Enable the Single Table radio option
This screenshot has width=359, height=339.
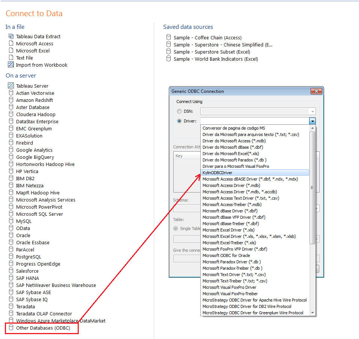(x=175, y=229)
